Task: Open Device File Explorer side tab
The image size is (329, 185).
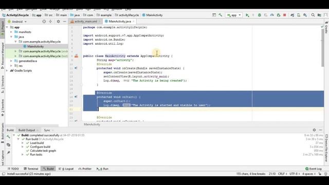Action: [x=326, y=148]
